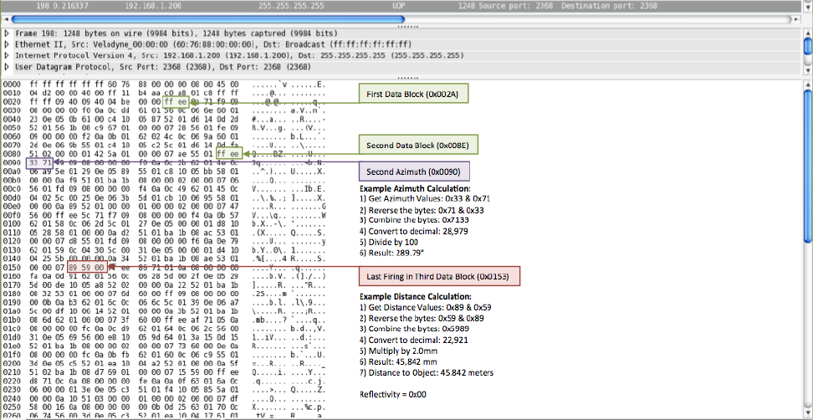Click hex offset 0050
Screen dimensions: 813x420
(11, 126)
